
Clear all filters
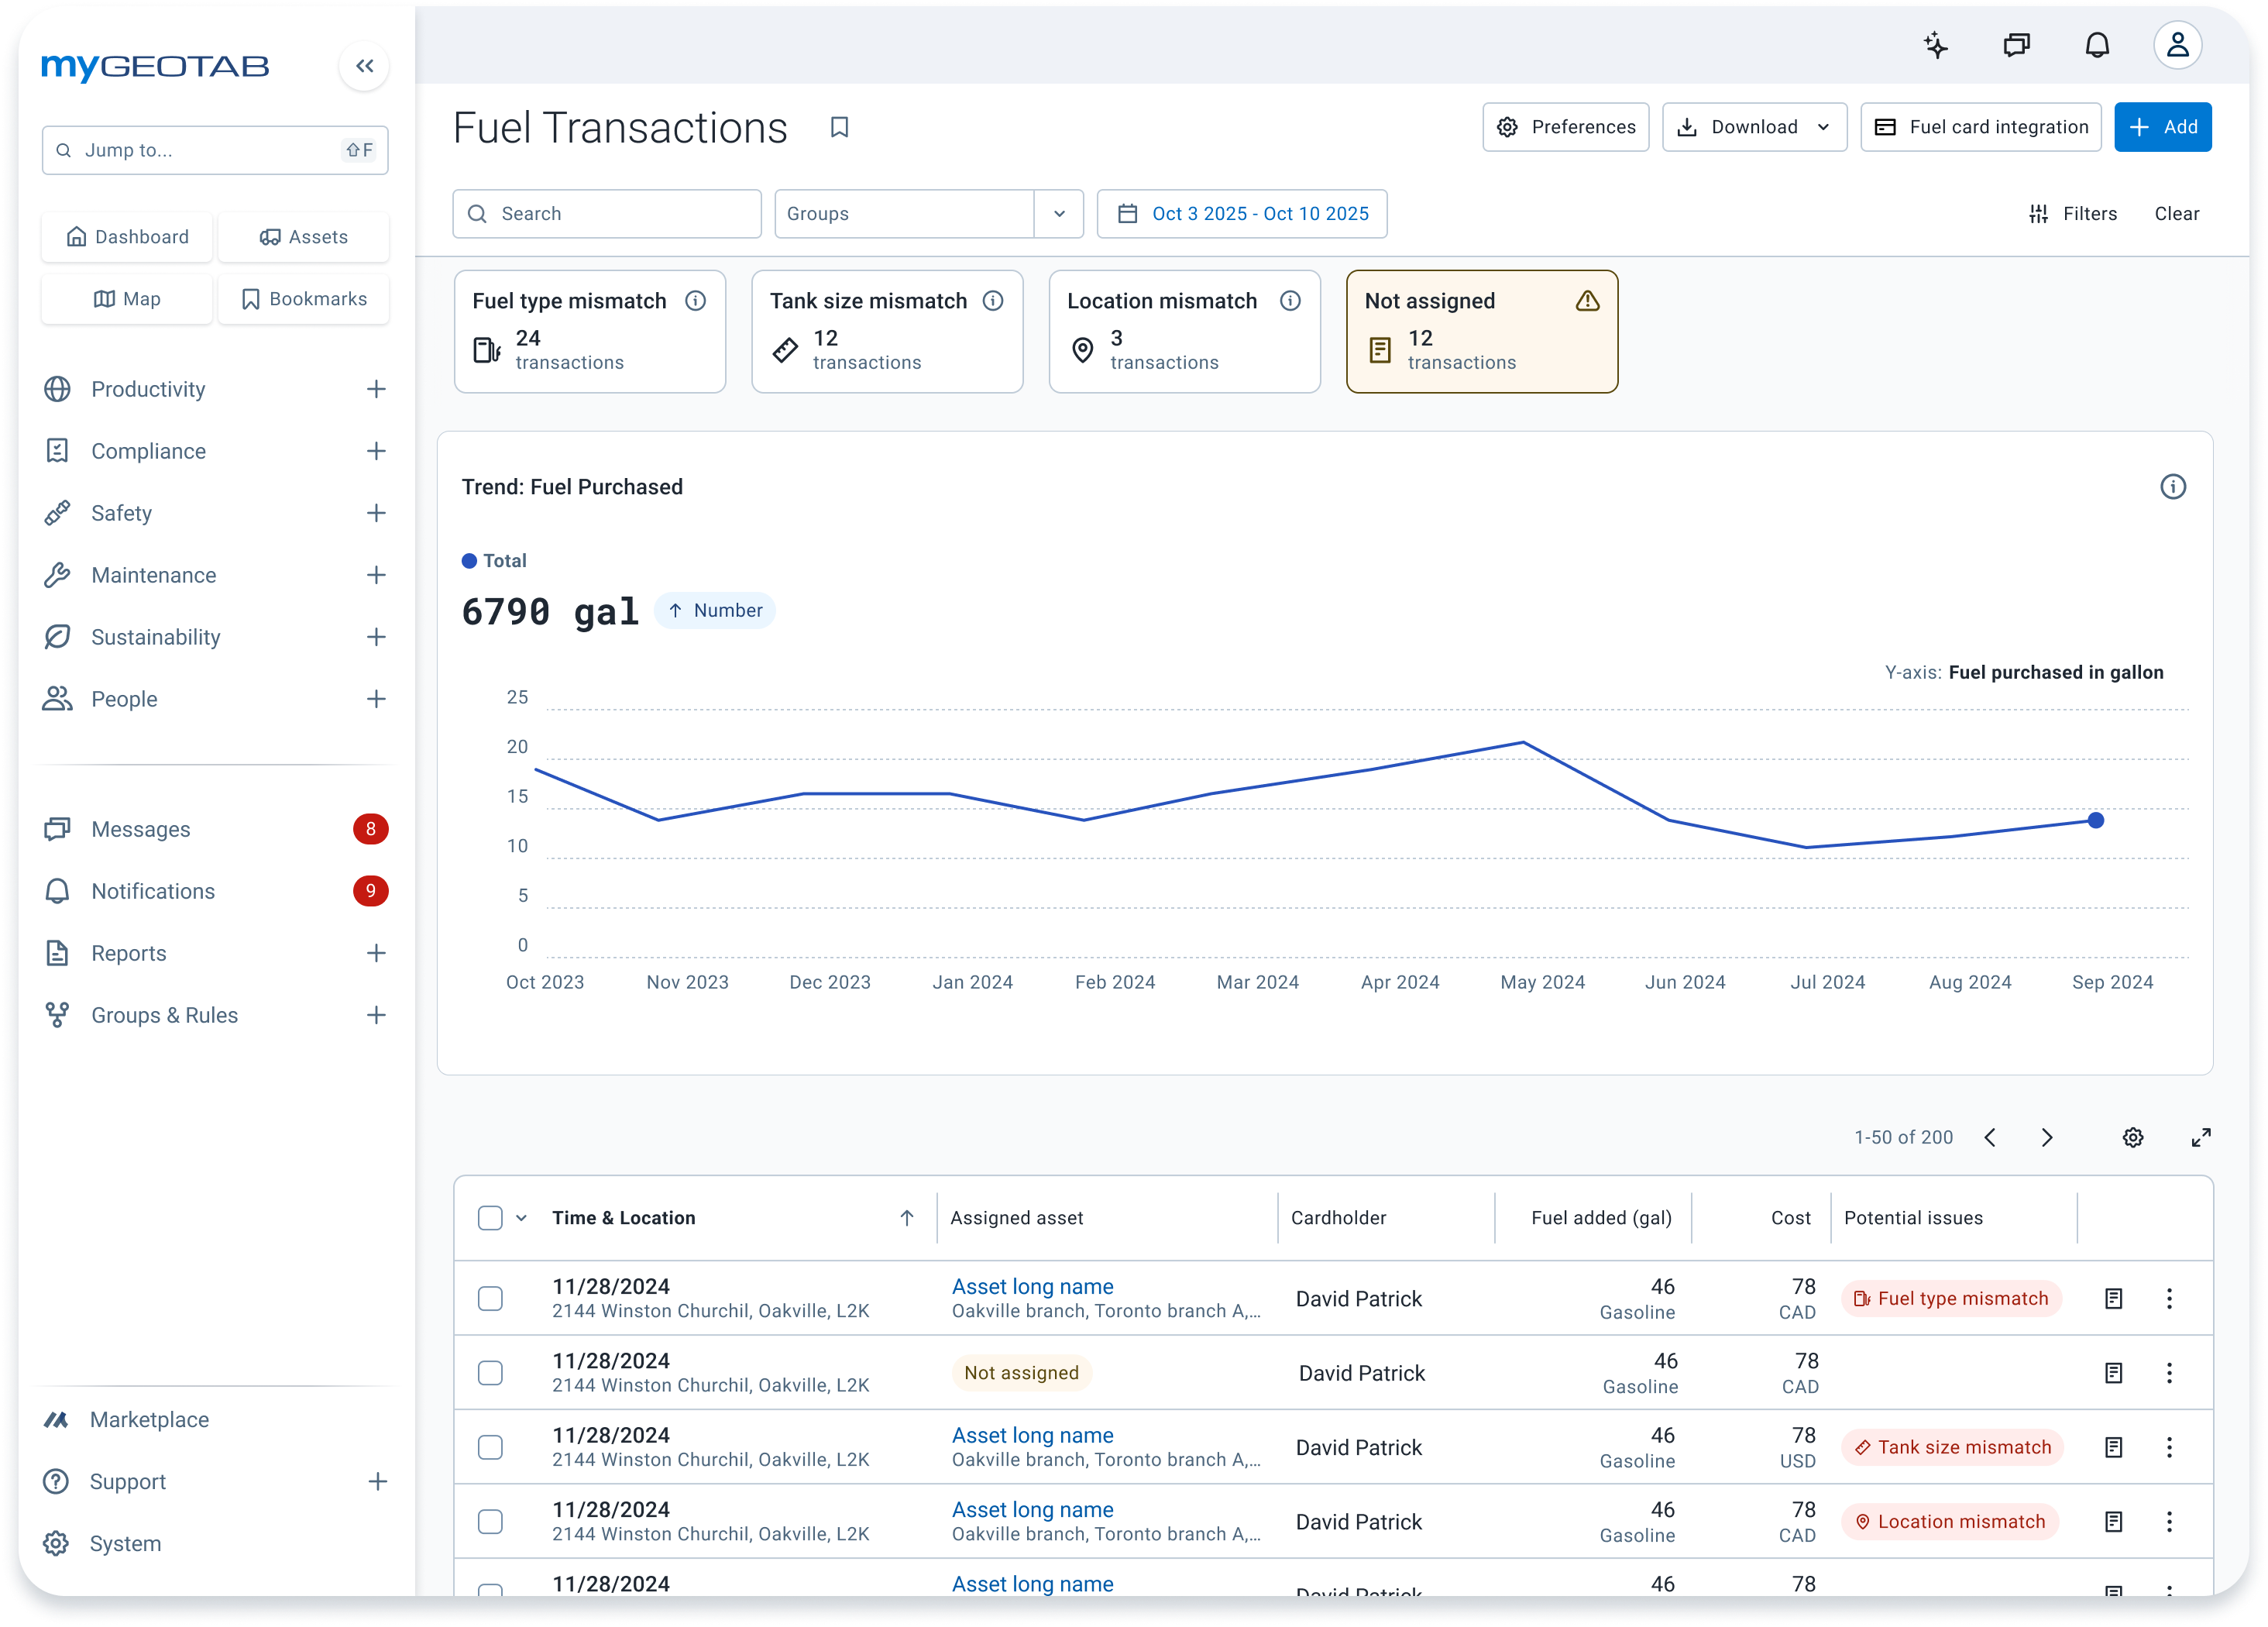2176,214
